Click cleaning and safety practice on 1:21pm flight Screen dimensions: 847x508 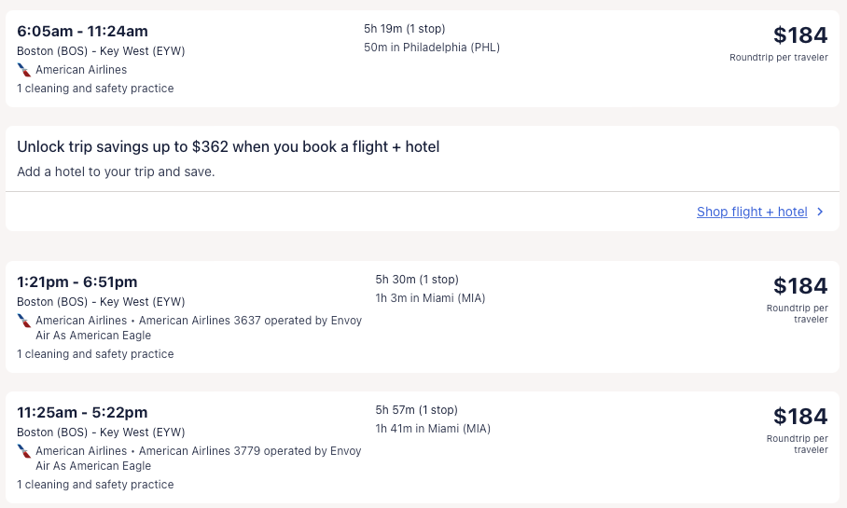[x=95, y=354]
